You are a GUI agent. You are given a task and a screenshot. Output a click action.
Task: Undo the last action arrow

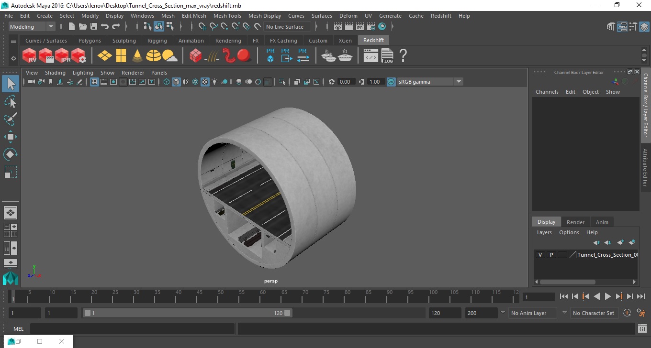pyautogui.click(x=105, y=27)
